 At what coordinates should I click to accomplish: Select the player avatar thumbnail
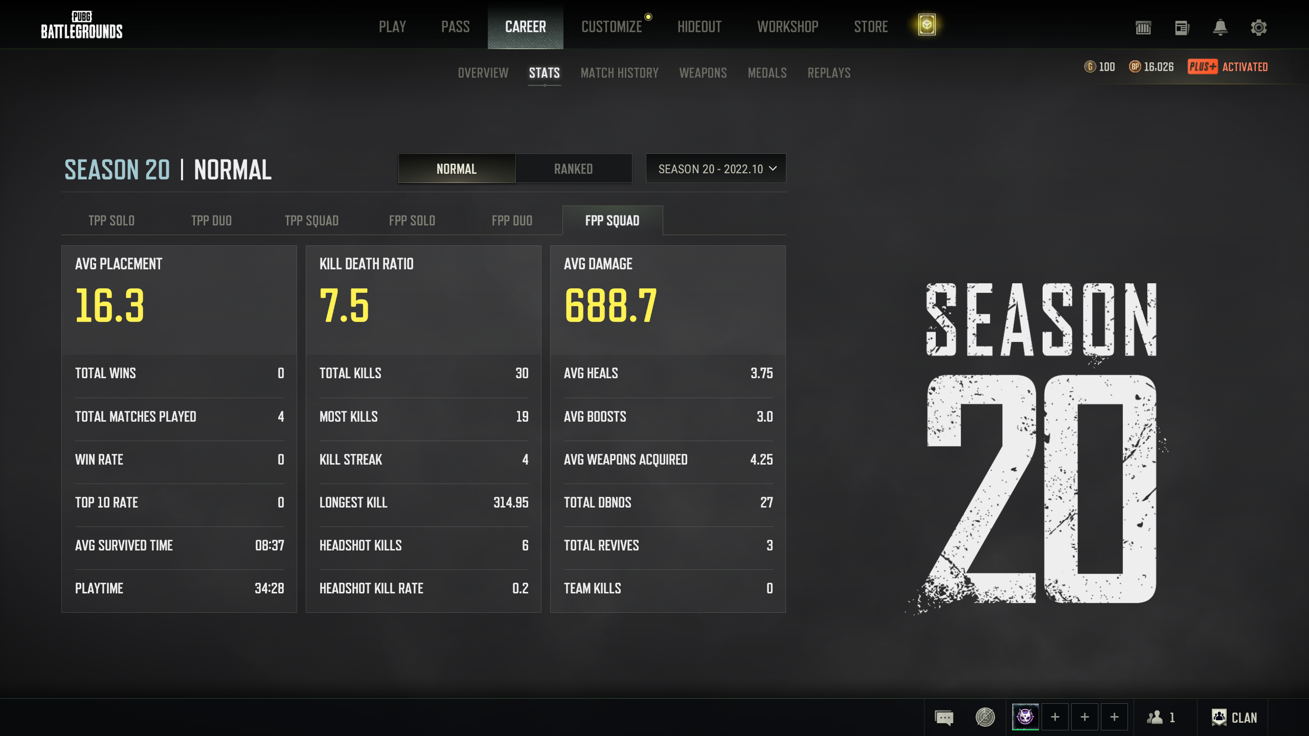(1025, 717)
